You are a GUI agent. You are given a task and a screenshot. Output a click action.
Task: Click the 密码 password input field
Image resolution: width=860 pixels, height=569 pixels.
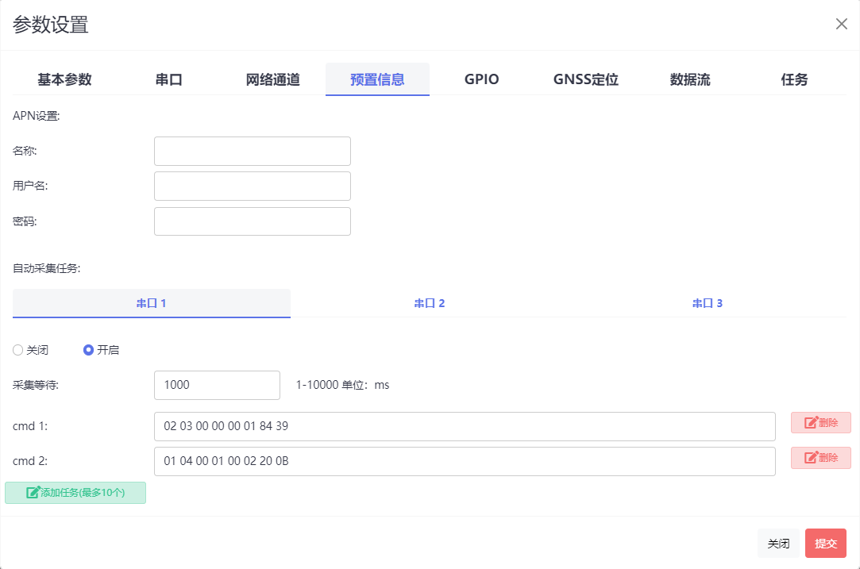click(252, 221)
